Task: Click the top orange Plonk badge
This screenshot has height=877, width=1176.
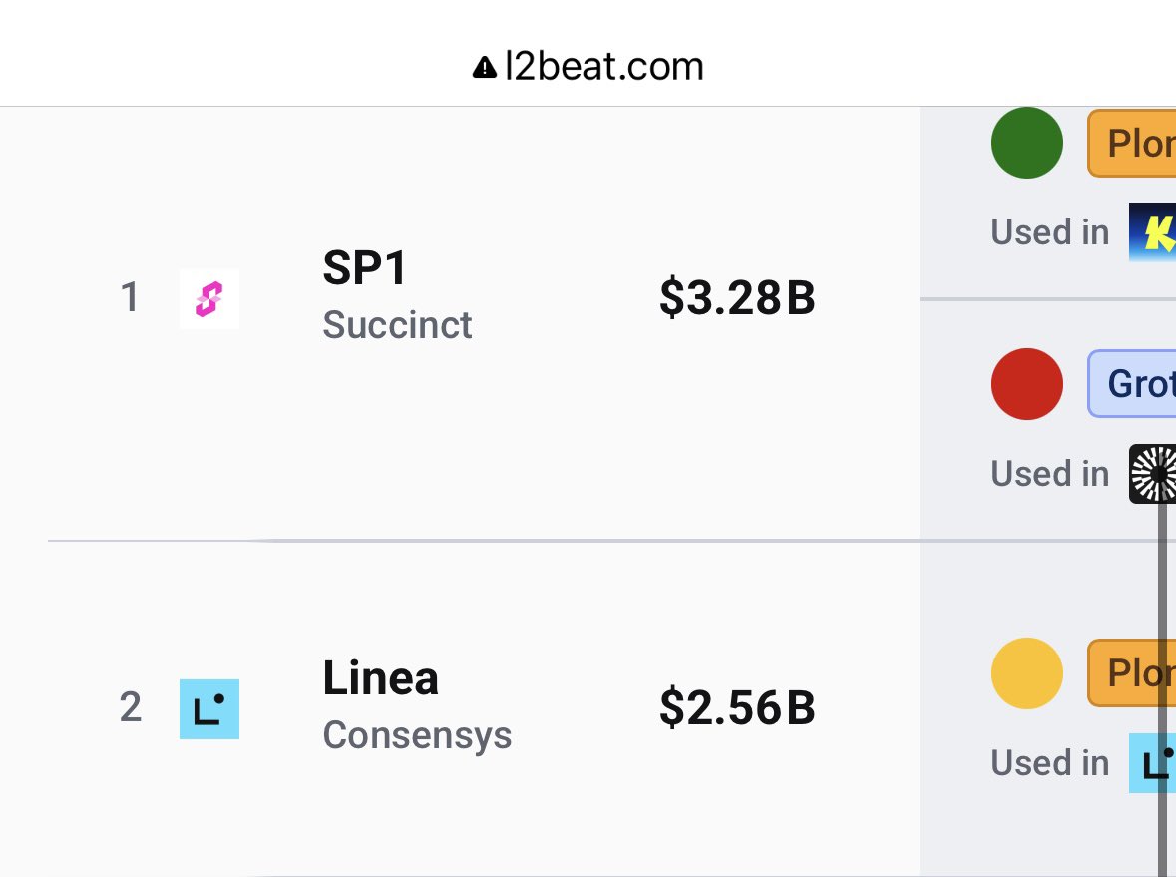Action: point(1132,143)
